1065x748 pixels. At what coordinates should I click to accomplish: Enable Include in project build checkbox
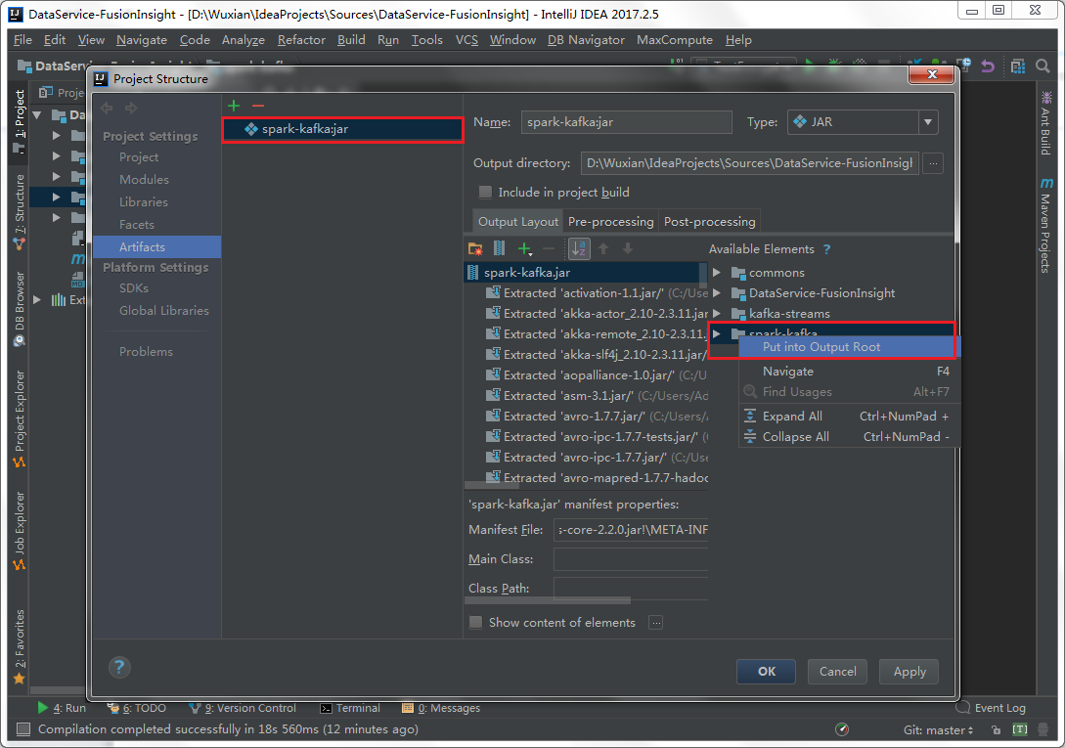click(485, 193)
